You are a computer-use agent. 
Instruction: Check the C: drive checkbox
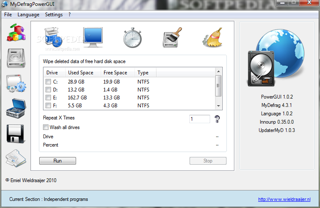48,81
